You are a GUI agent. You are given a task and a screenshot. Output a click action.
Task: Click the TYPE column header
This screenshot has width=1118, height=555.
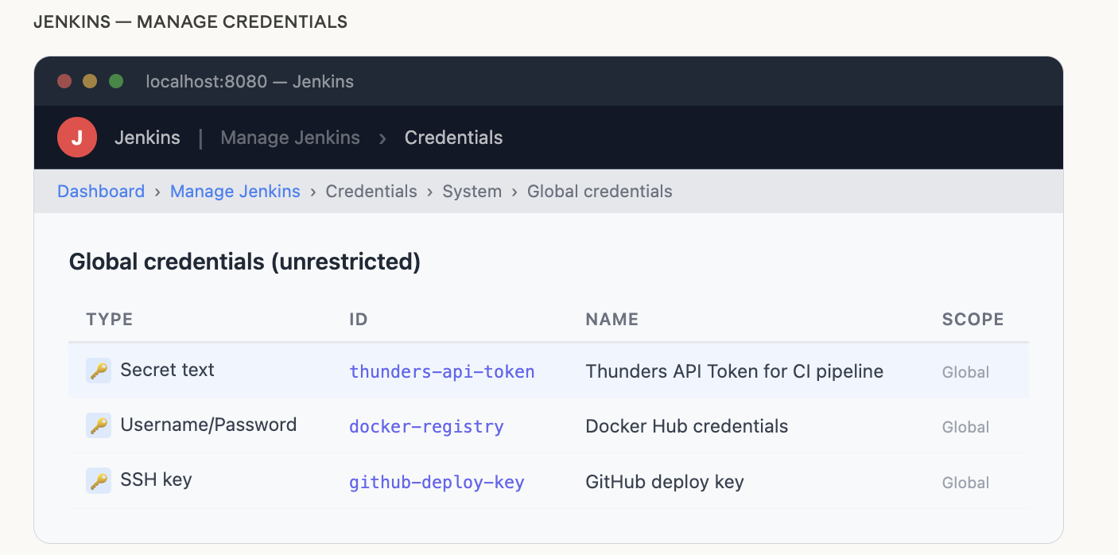(x=110, y=320)
